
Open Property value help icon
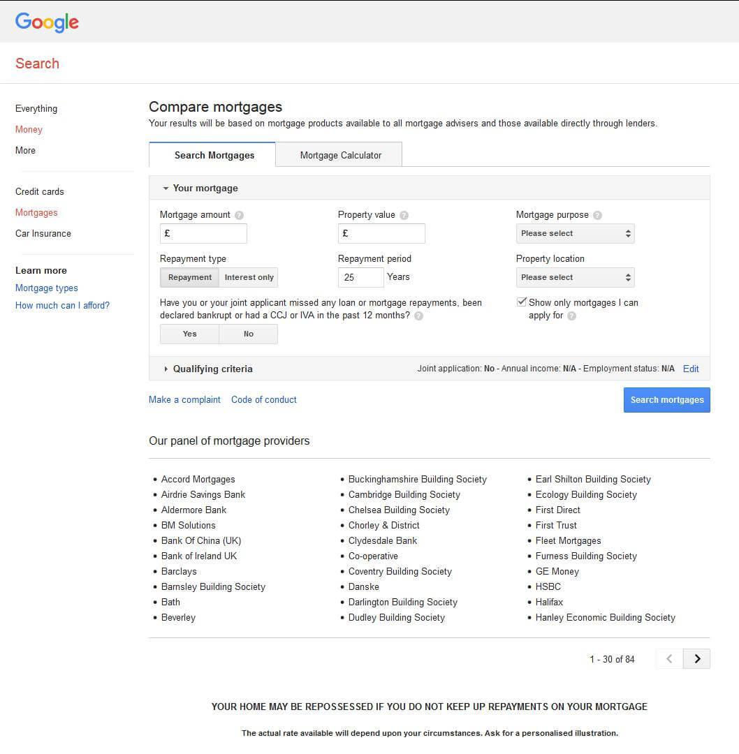(x=404, y=216)
